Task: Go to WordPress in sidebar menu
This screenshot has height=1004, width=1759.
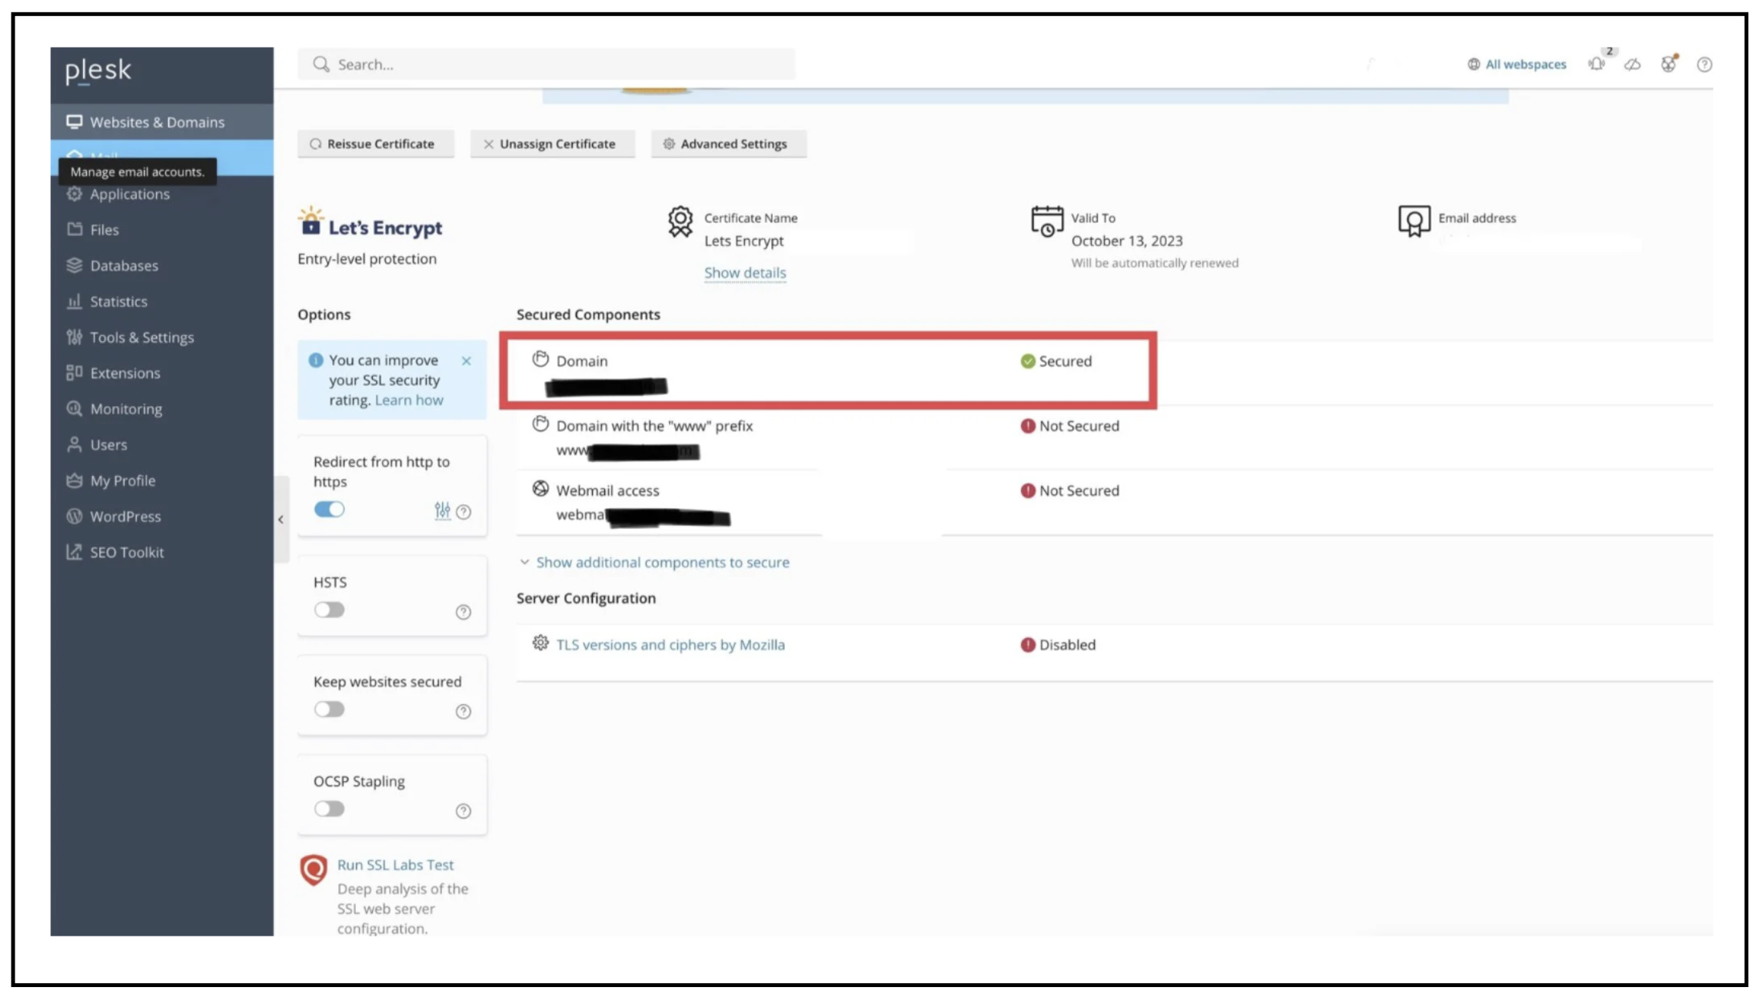Action: (125, 517)
